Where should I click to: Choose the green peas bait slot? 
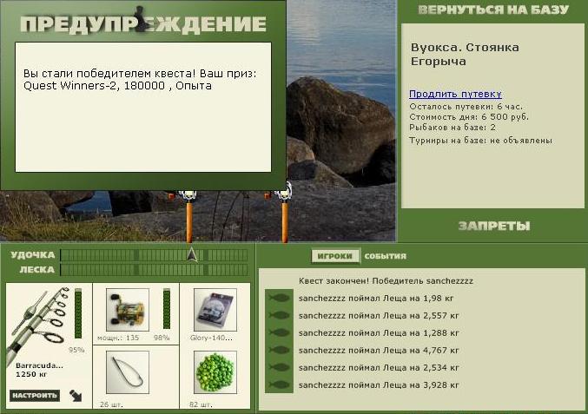[x=215, y=372]
